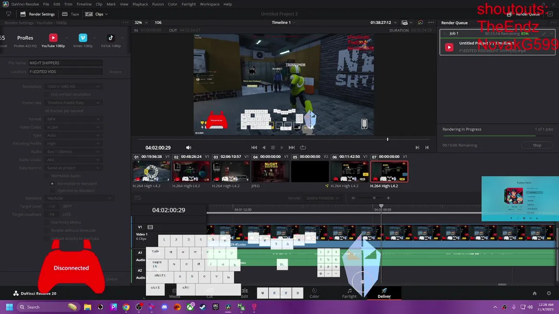The image size is (559, 314).
Task: Open Steam from the taskbar
Action: coord(203,307)
